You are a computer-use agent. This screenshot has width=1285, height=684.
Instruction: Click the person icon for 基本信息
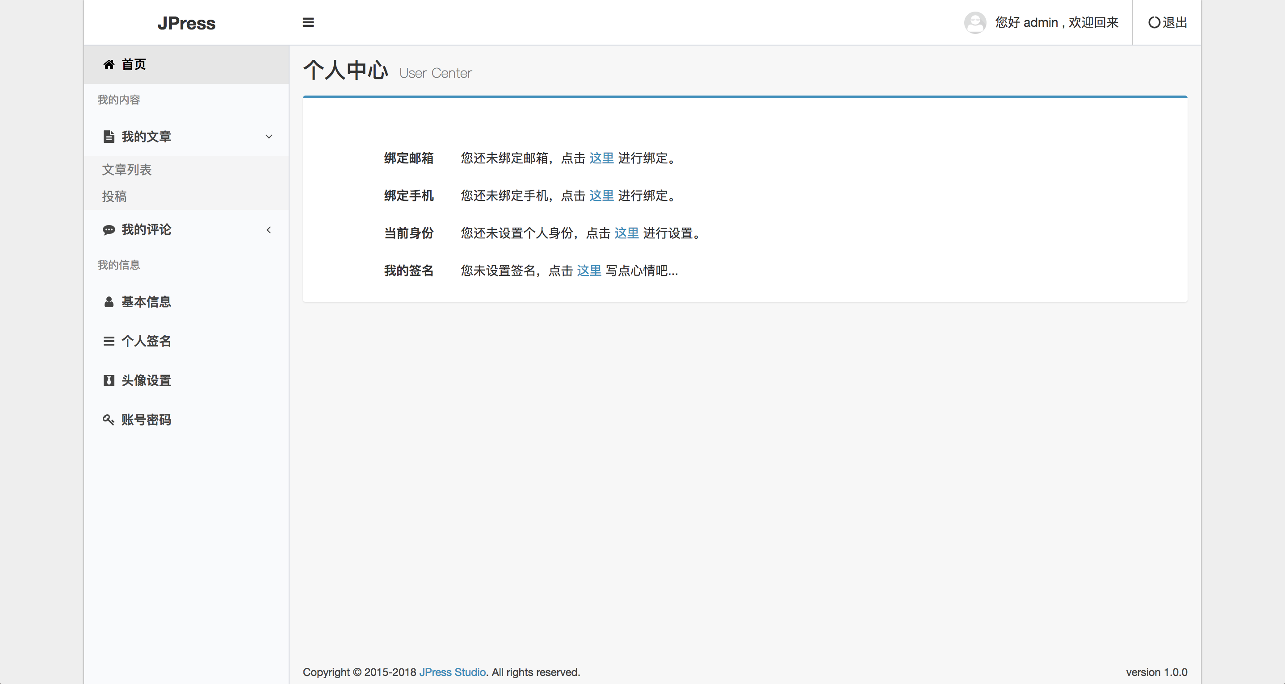(109, 302)
